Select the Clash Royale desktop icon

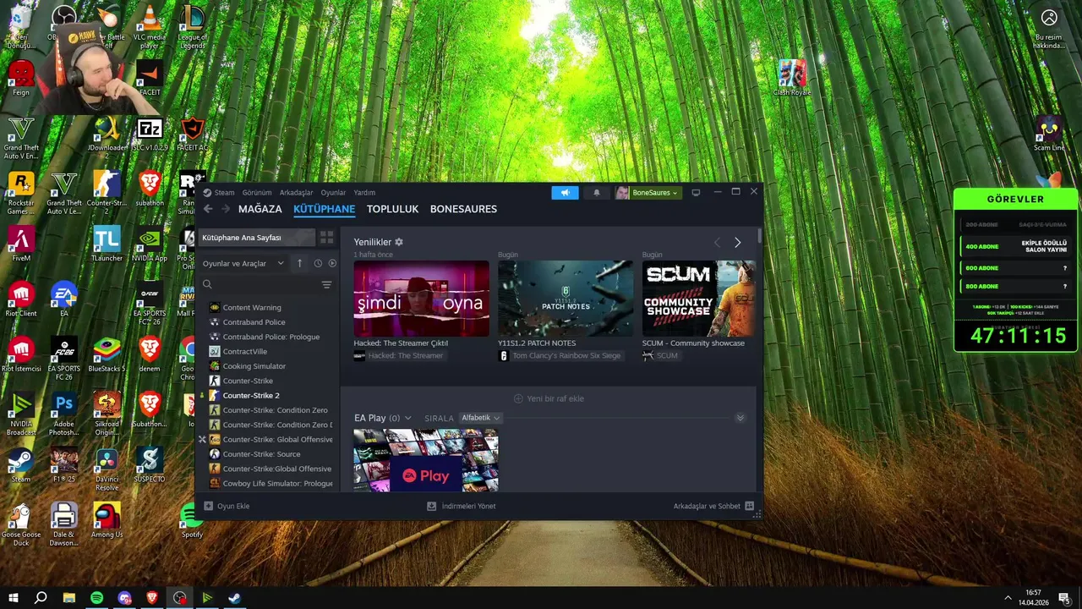tap(791, 79)
